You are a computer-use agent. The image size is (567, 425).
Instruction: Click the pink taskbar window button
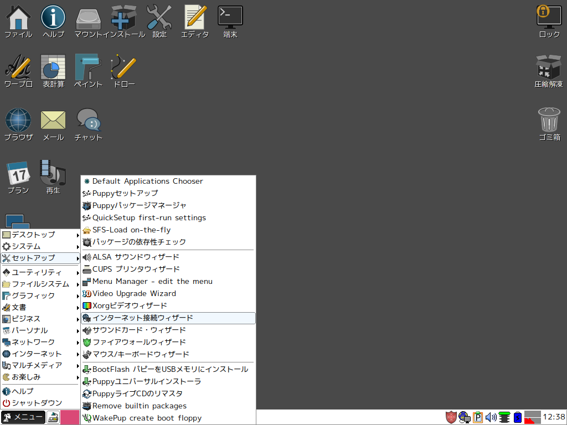click(x=70, y=417)
